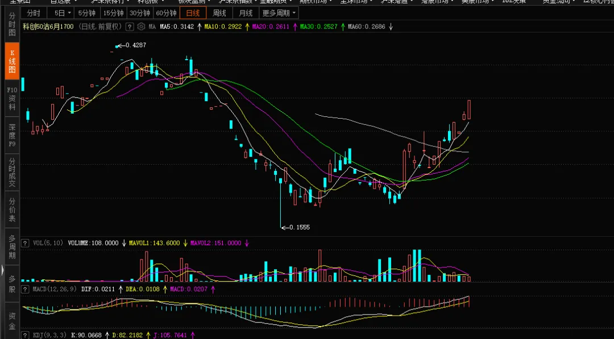Screen dimensions: 614x339
Task: Click the magenta MACD:0.0207 value
Action: 189,290
